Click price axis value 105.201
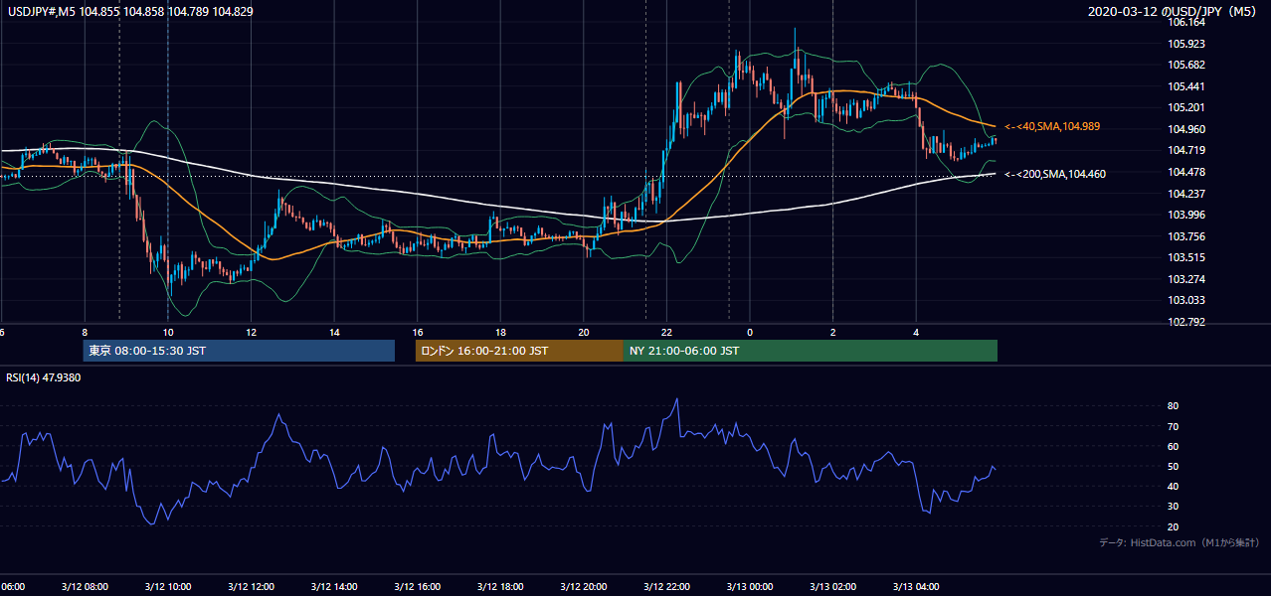This screenshot has height=596, width=1271. coord(1187,107)
